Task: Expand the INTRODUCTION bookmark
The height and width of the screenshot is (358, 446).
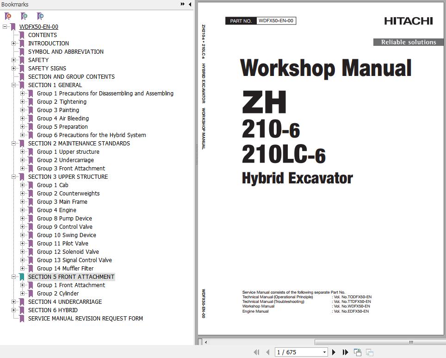Action: 13,43
